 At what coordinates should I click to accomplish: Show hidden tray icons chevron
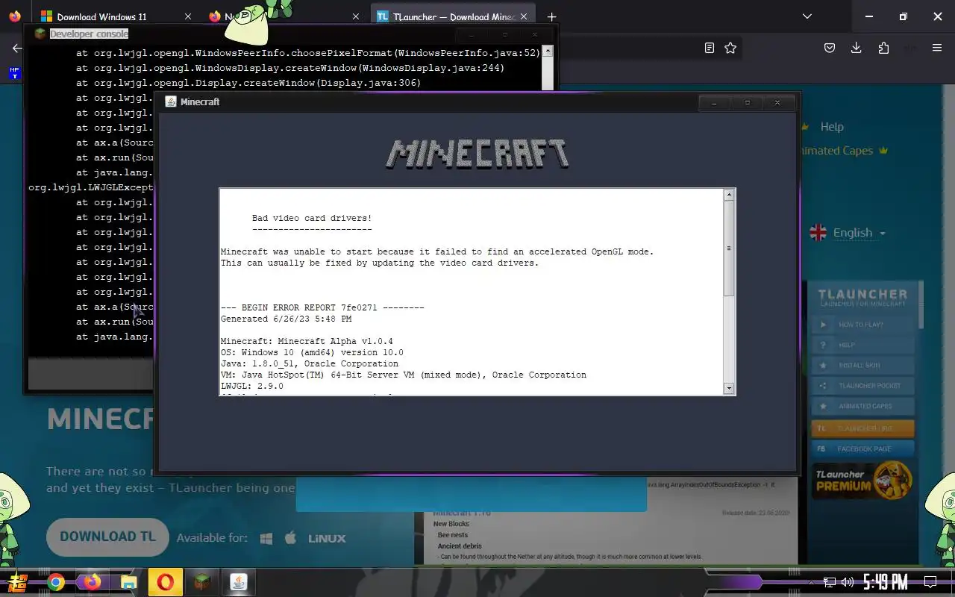(812, 583)
